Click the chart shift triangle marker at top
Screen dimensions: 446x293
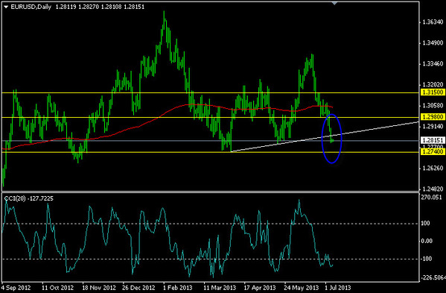click(x=334, y=3)
